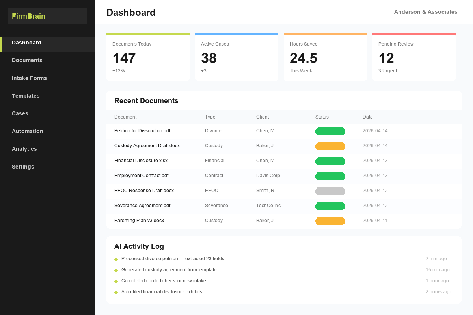Select Analytics in the sidebar
473x315 pixels.
(24, 149)
